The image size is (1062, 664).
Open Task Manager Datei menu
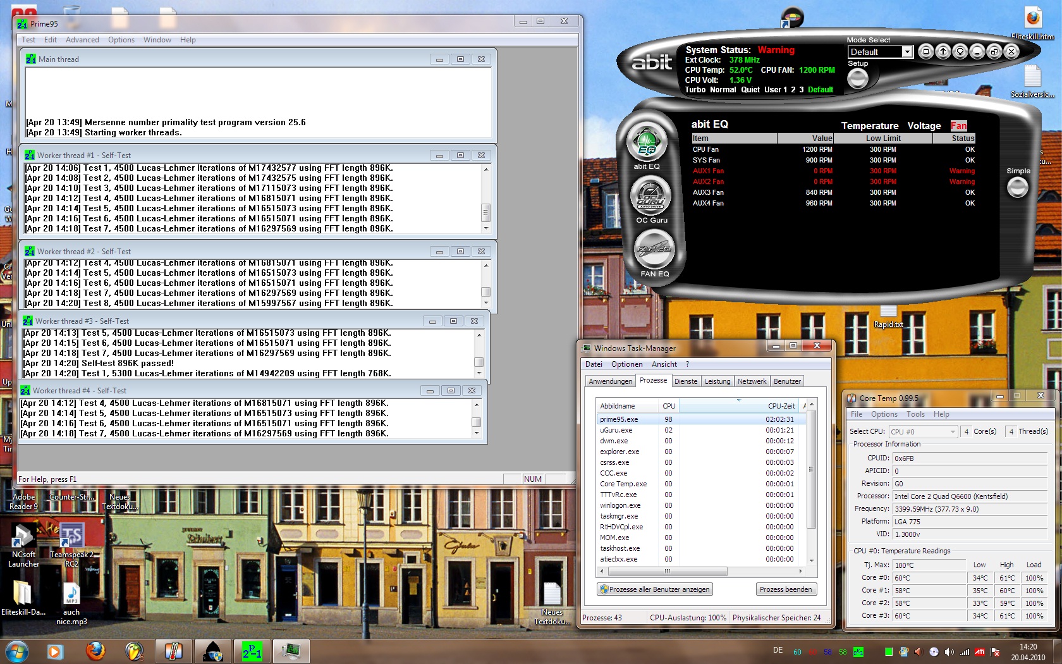594,364
